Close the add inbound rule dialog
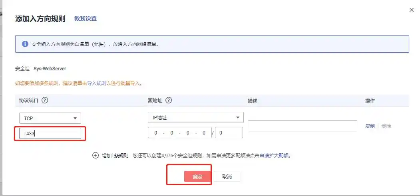 [412, 10]
